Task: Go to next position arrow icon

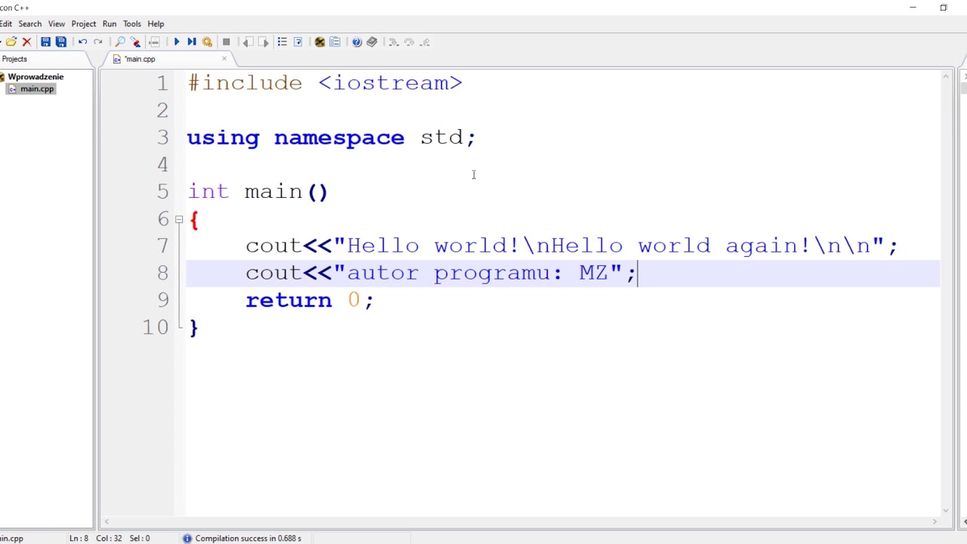Action: click(x=263, y=42)
